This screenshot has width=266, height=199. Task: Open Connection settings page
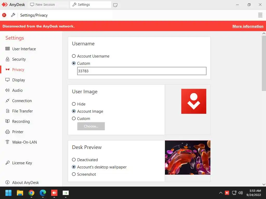click(x=22, y=101)
